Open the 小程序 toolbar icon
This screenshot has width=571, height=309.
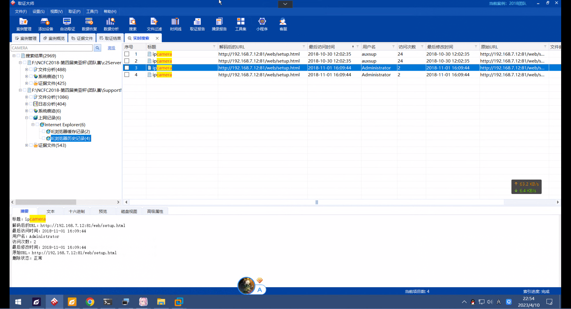(262, 24)
